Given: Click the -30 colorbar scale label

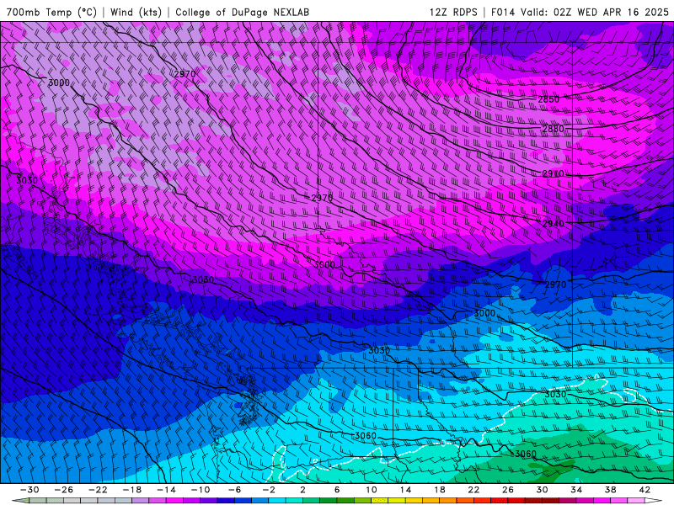Looking at the screenshot, I should tap(29, 490).
